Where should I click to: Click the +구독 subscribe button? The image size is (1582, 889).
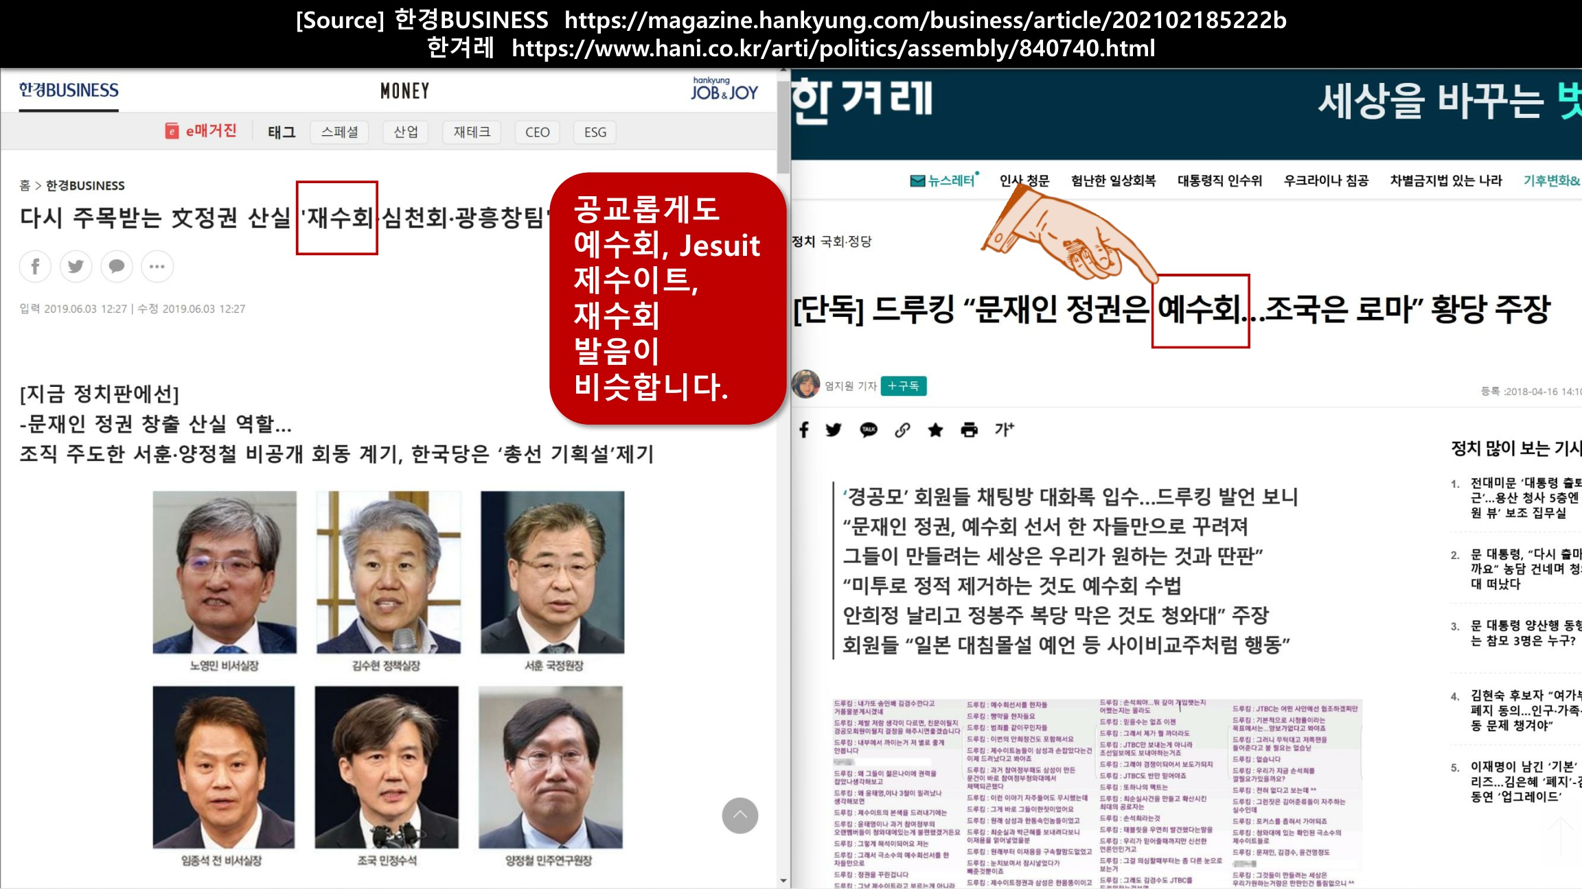(x=904, y=386)
